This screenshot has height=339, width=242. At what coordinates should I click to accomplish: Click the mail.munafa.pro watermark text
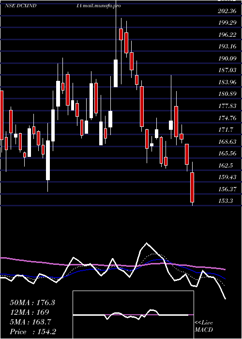(x=101, y=6)
